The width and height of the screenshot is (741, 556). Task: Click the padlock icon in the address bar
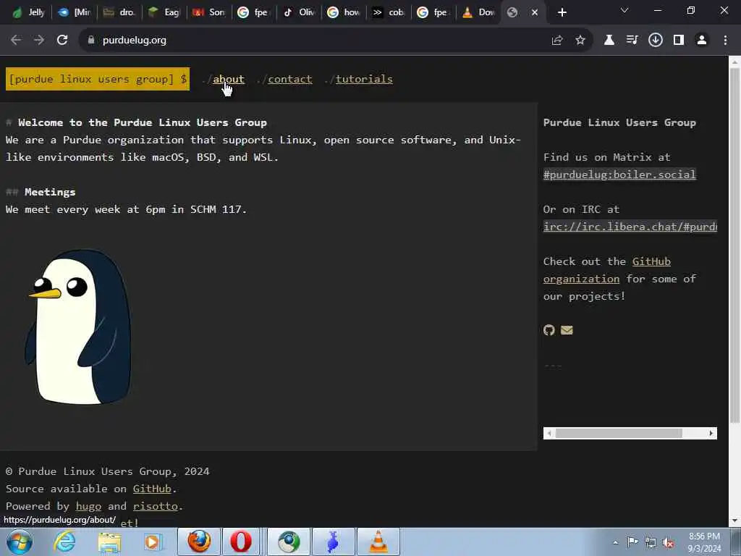(91, 41)
